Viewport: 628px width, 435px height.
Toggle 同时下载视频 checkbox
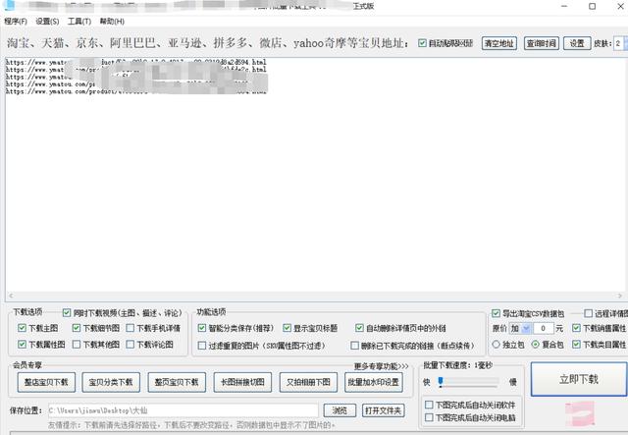coord(67,312)
